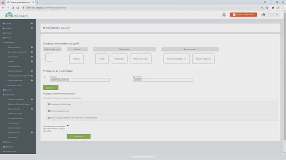Click lock icon next to Уведомления
The height and width of the screenshot is (160, 286).
coord(32,132)
